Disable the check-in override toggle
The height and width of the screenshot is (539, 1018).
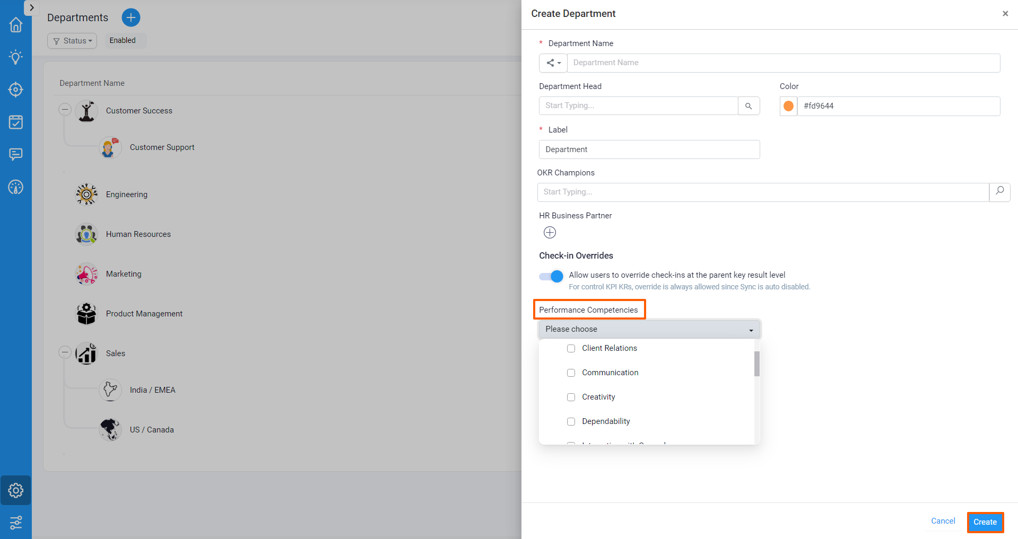coord(551,276)
